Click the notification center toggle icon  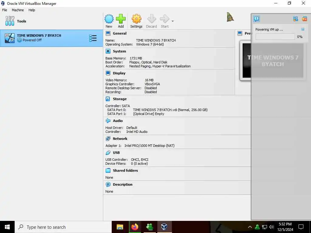(x=256, y=19)
